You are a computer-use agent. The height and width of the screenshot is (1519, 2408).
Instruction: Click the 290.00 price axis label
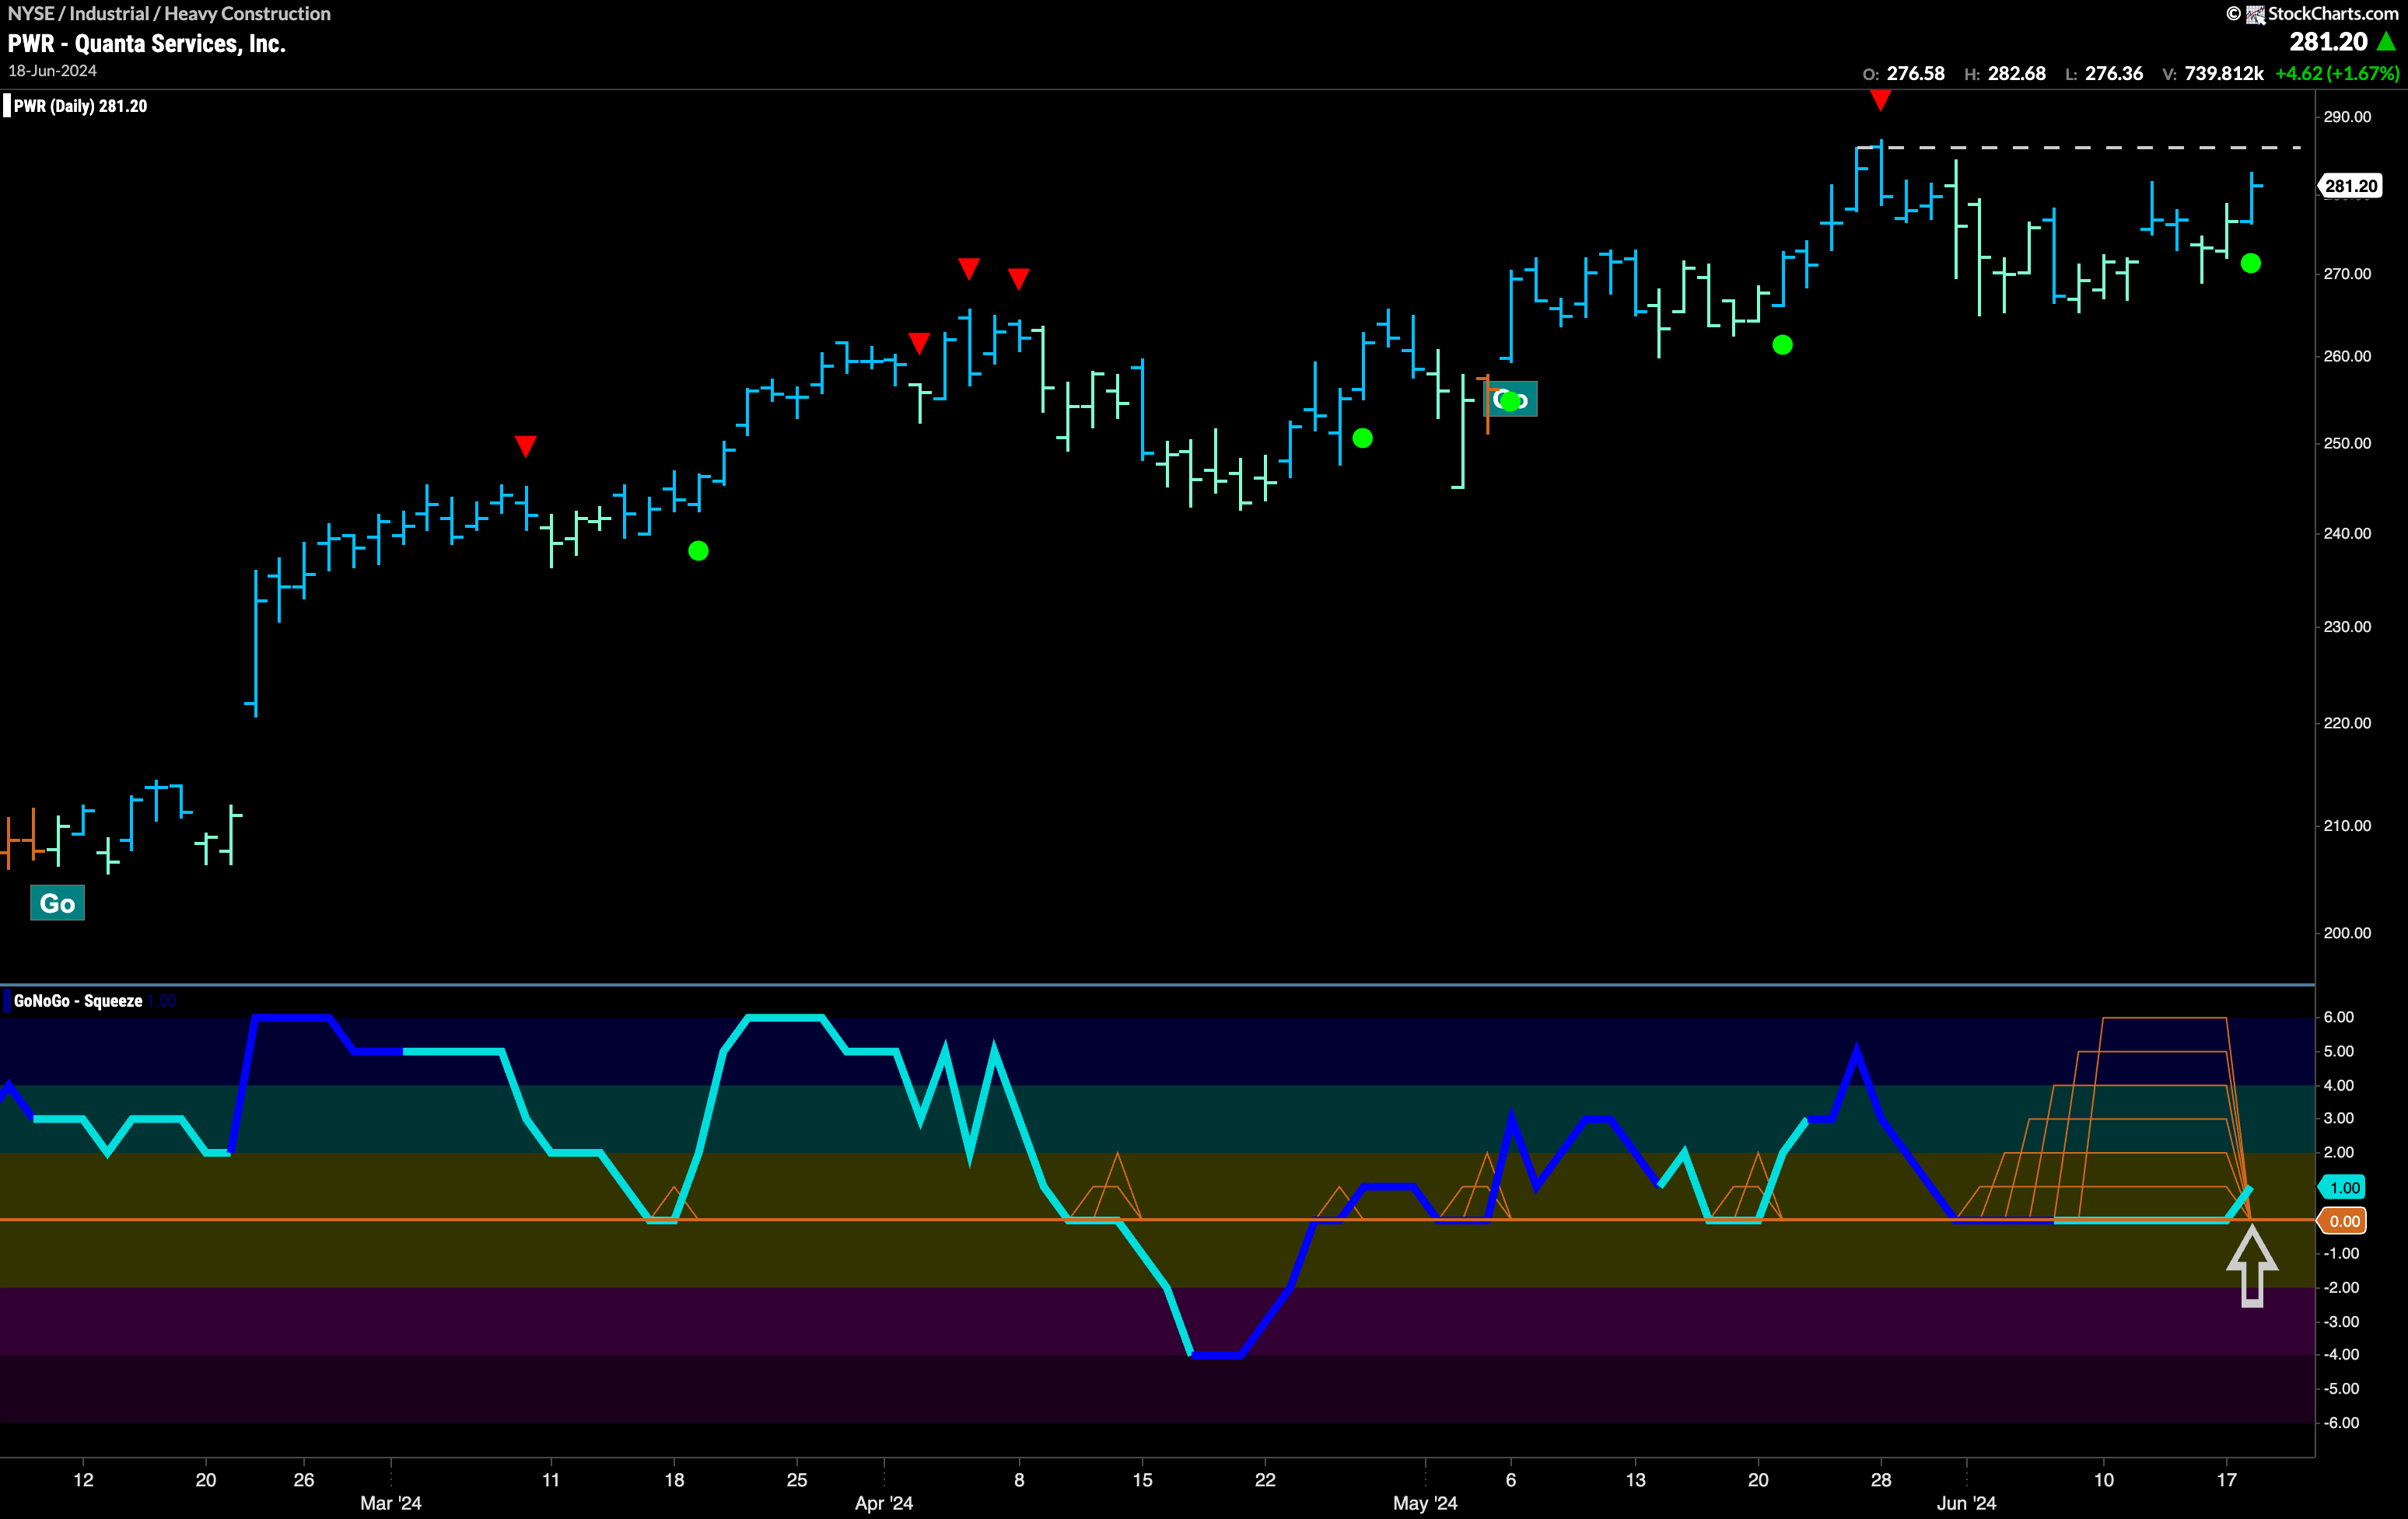click(2347, 117)
